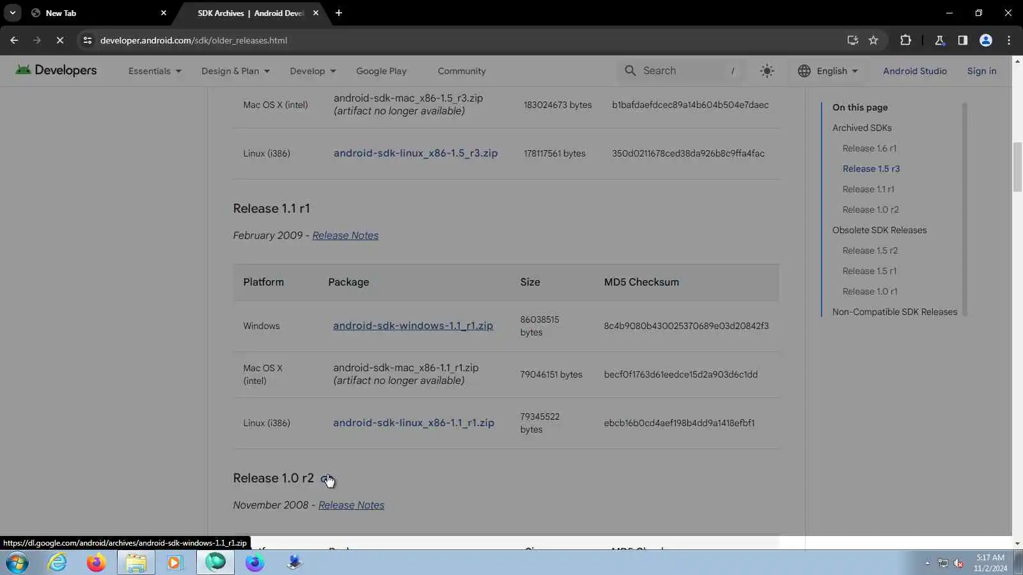
Task: Open the taskbar clock and date
Action: pos(990,563)
